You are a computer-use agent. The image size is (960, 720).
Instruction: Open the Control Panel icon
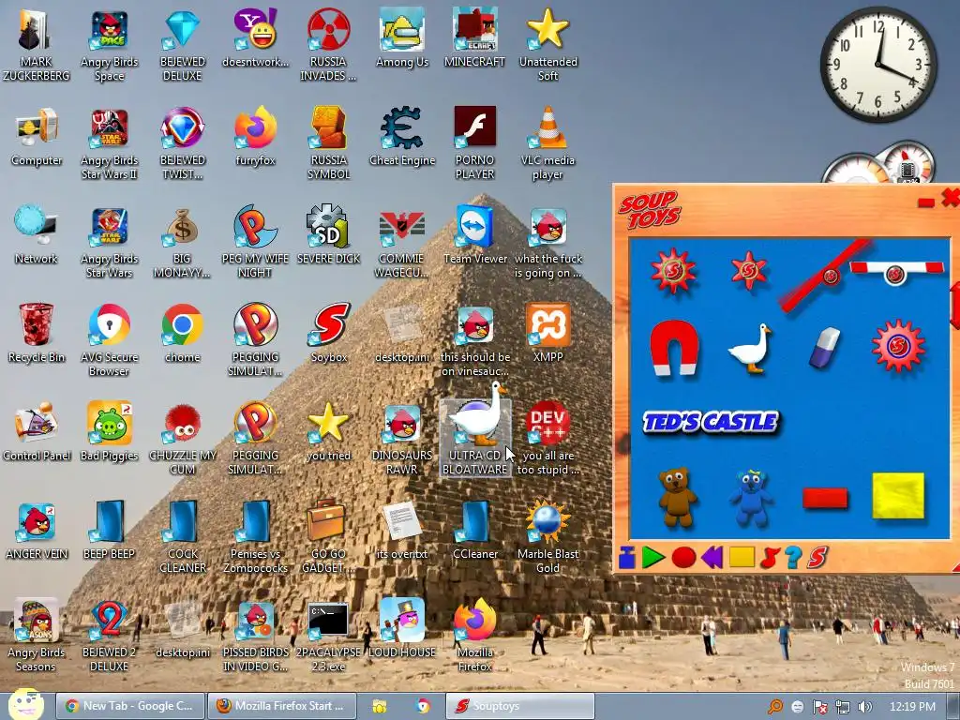(37, 432)
